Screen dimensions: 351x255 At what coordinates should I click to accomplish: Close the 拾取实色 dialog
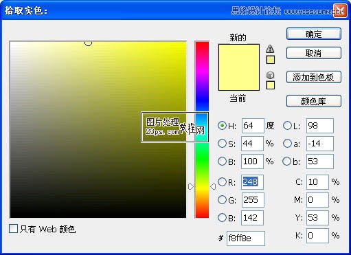click(340, 10)
